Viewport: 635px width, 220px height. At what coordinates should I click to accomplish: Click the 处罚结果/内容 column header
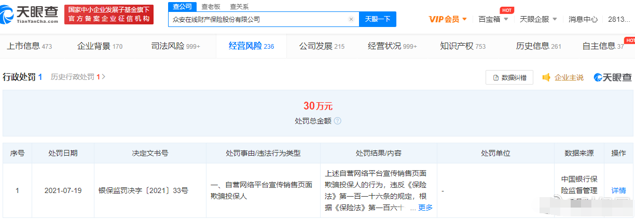point(378,154)
